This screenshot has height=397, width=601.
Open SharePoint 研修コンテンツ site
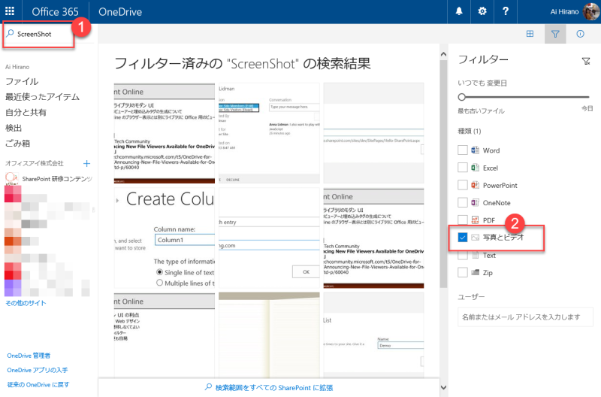[x=57, y=179]
